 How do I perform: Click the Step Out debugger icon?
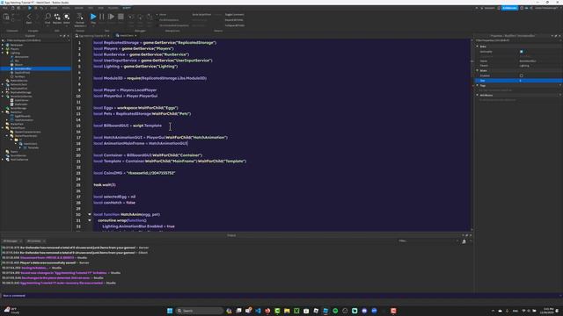[x=150, y=17]
